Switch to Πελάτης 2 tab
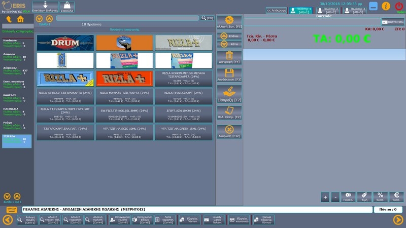This screenshot has width=406, height=228. pyautogui.click(x=327, y=10)
